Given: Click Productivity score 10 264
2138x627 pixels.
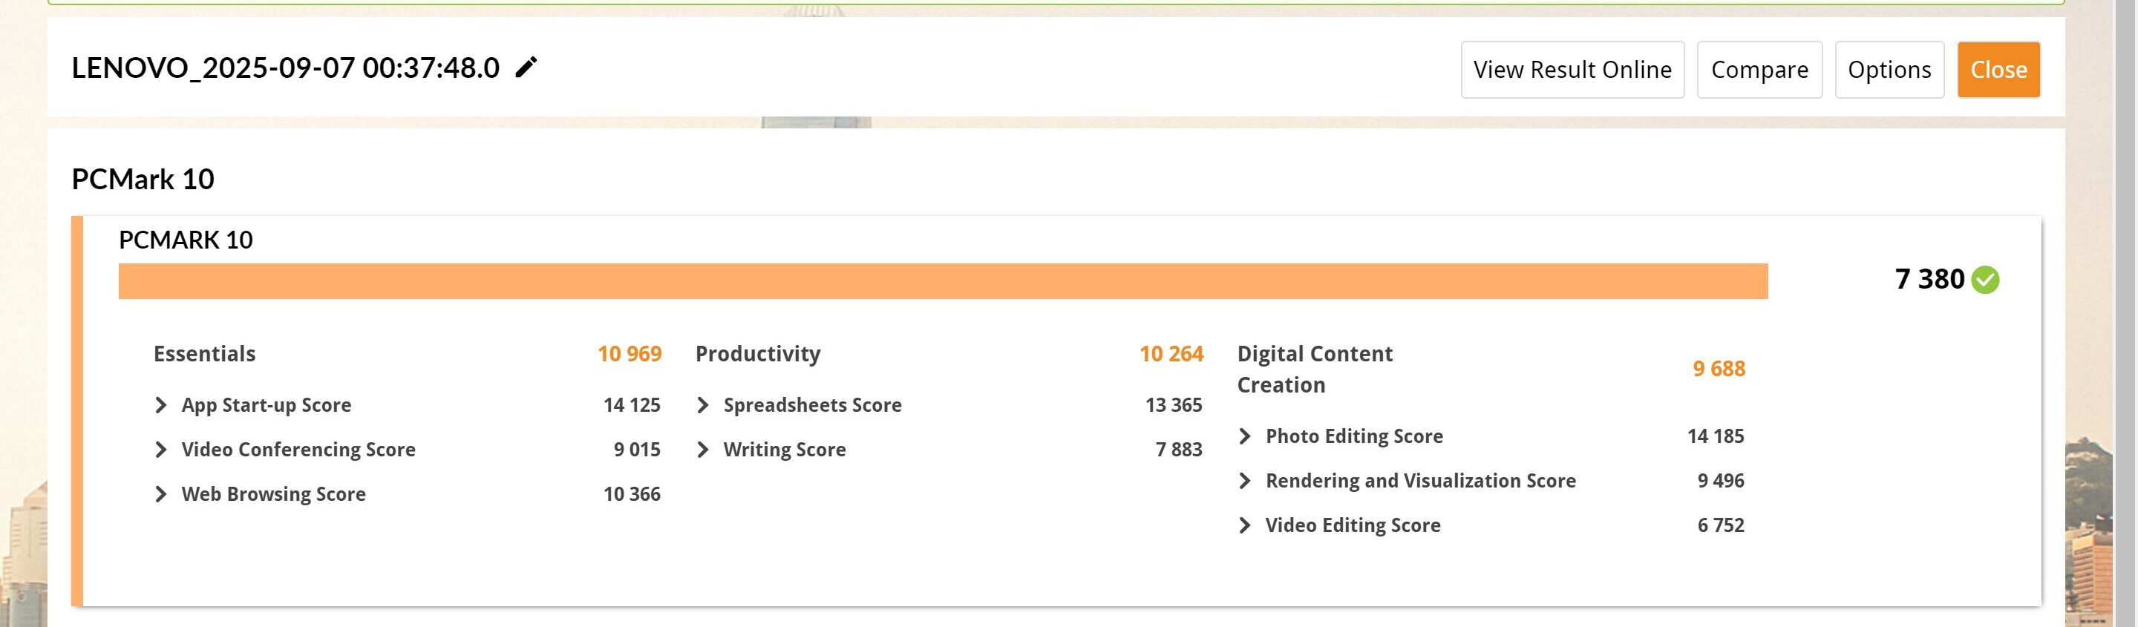Looking at the screenshot, I should 1171,354.
